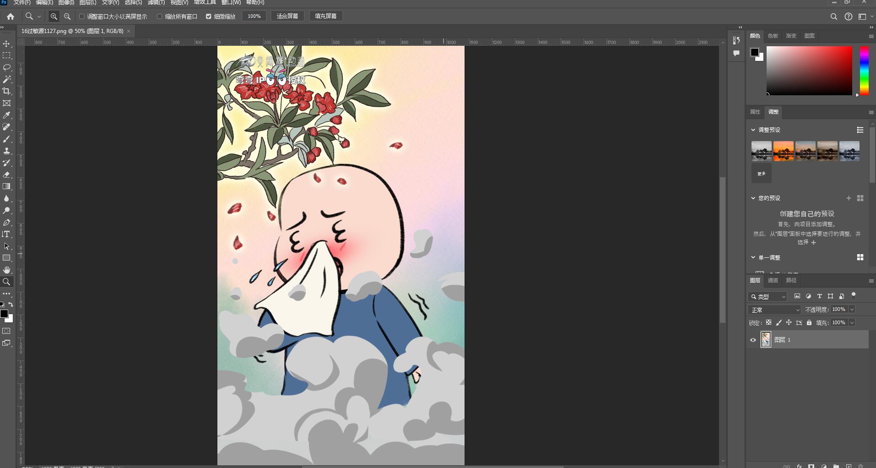Viewport: 876px width, 468px height.
Task: Open the Layers panel flyout menu
Action: [x=871, y=281]
